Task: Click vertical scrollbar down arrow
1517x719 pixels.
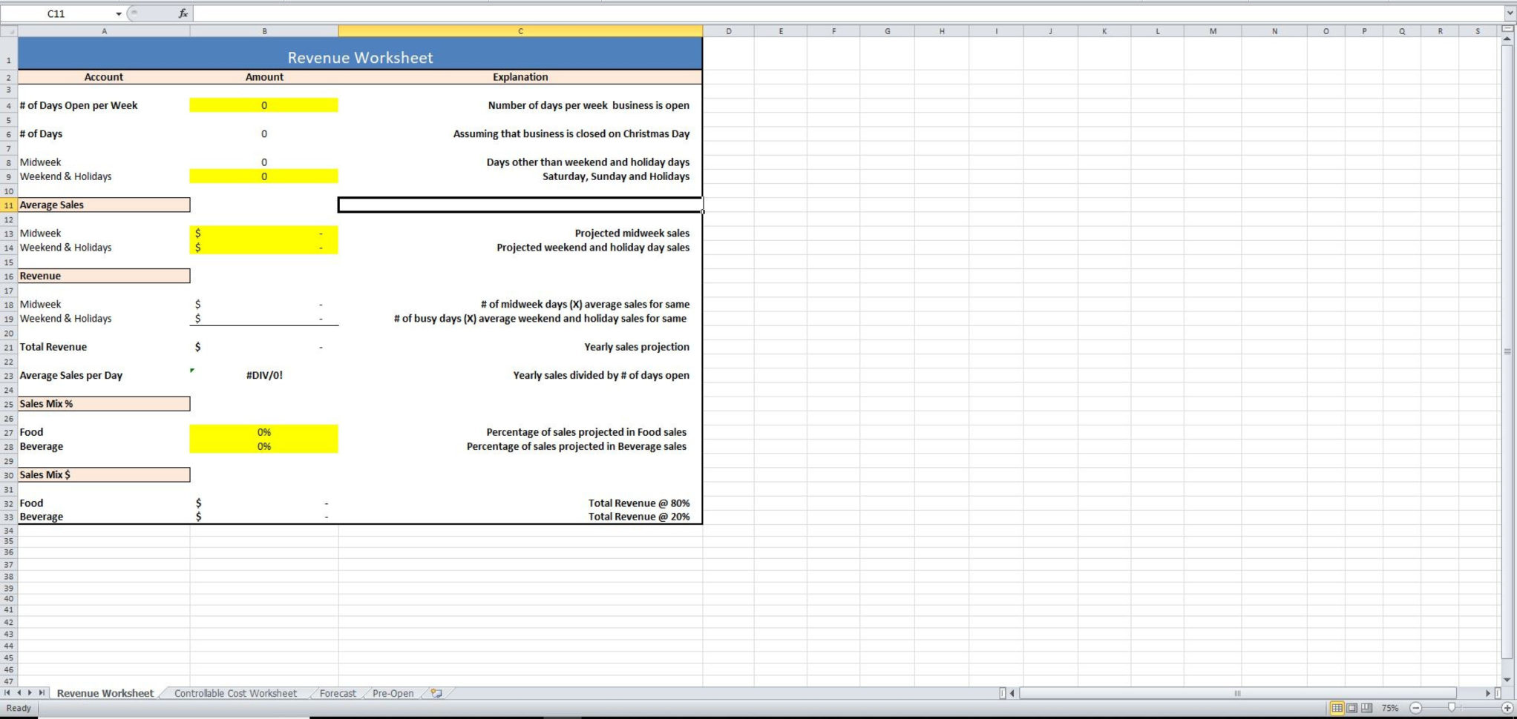Action: 1507,680
